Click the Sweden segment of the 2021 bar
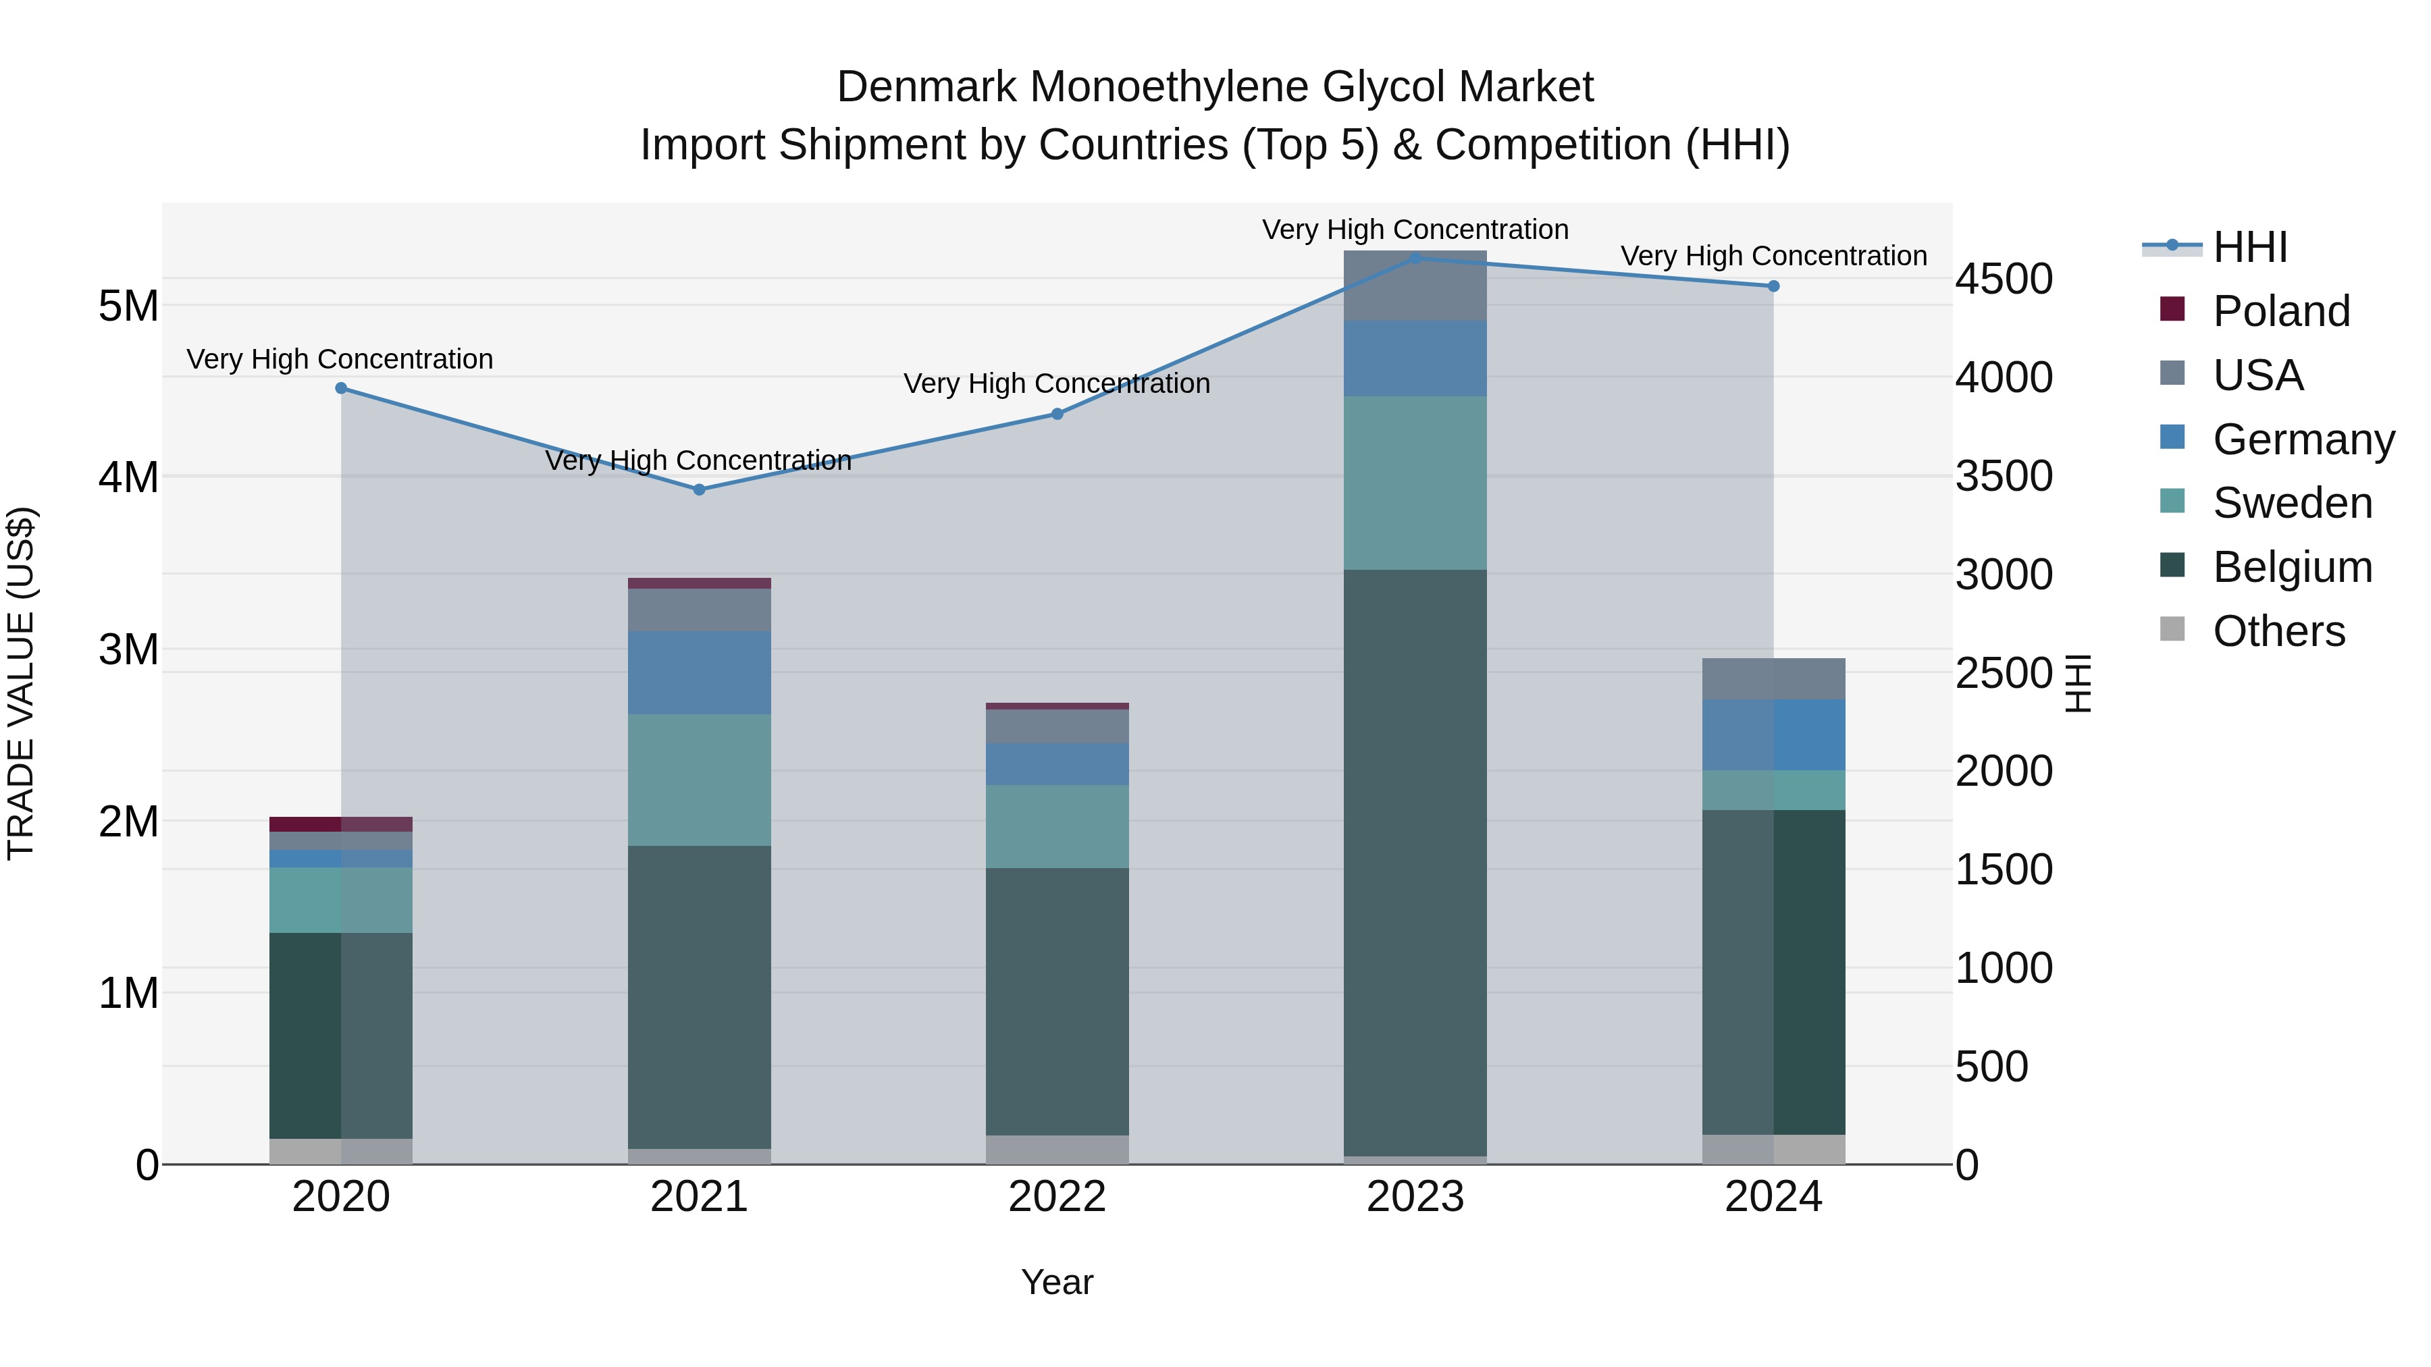This screenshot has height=1367, width=2431. 700,780
